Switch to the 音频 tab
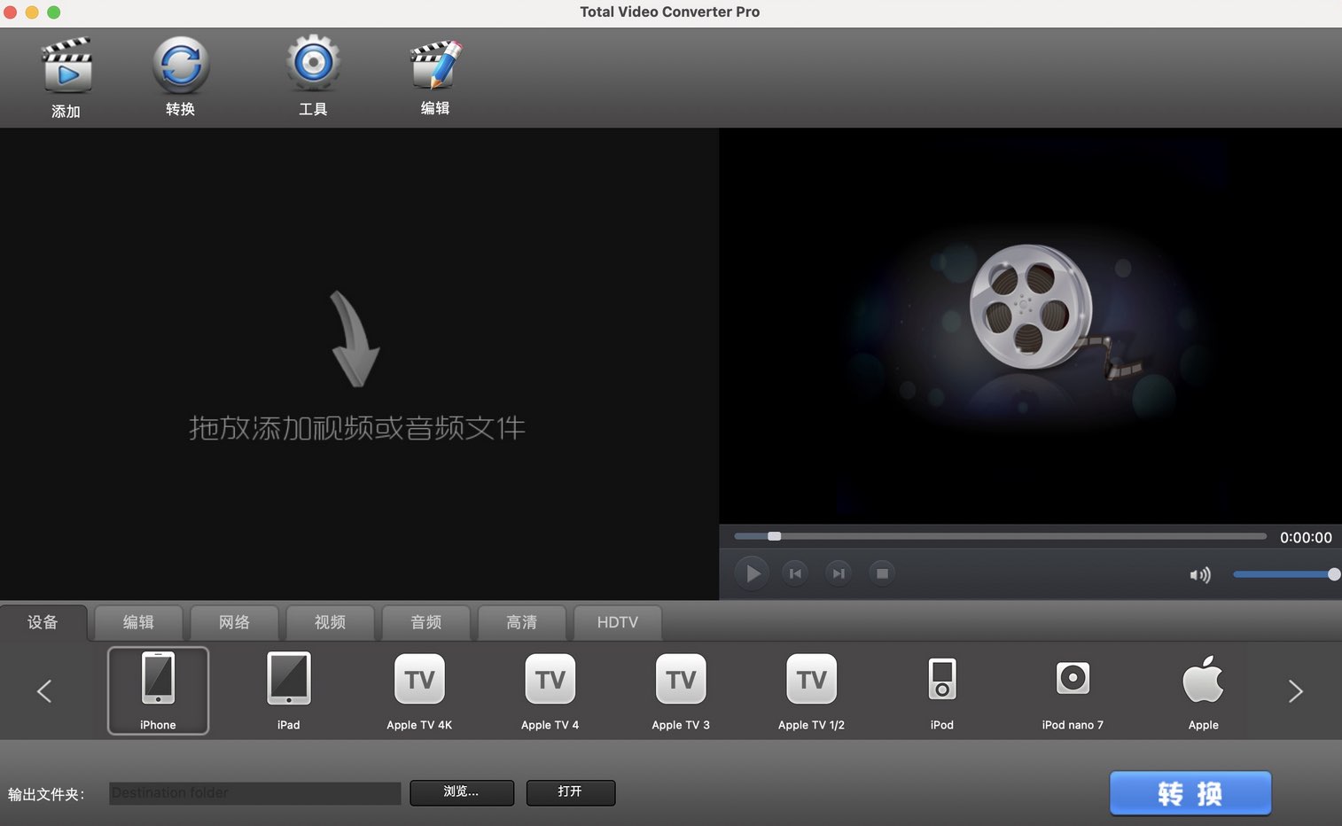The image size is (1342, 826). [x=425, y=622]
